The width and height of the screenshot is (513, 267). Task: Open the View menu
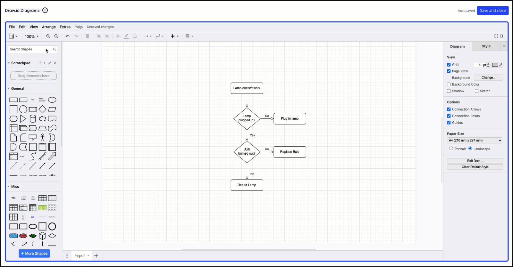coord(34,27)
